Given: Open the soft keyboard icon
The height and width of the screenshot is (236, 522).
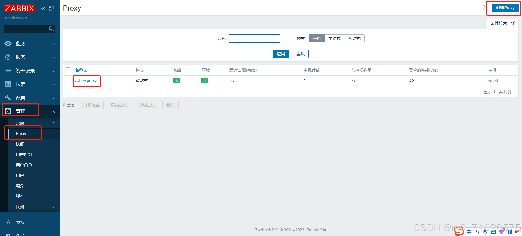Looking at the screenshot, I should (x=493, y=232).
